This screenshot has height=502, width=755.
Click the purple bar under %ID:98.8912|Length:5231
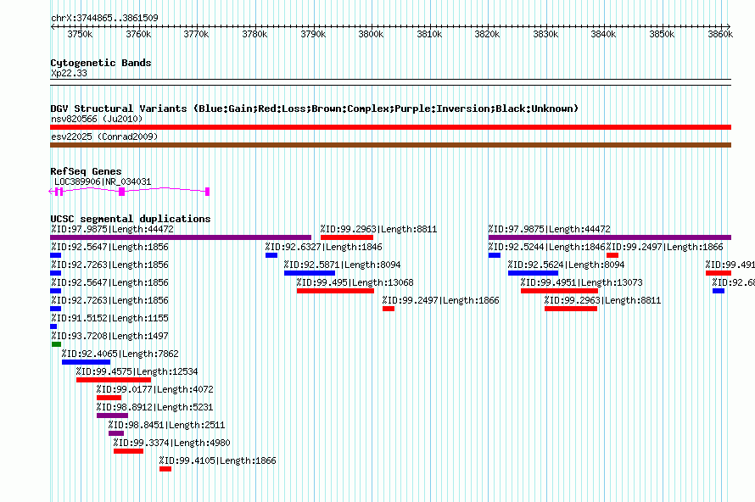[x=112, y=416]
